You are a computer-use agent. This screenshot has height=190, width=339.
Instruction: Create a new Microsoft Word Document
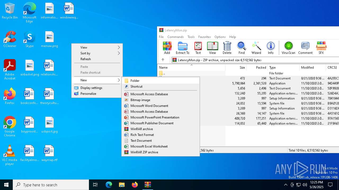click(x=160, y=106)
